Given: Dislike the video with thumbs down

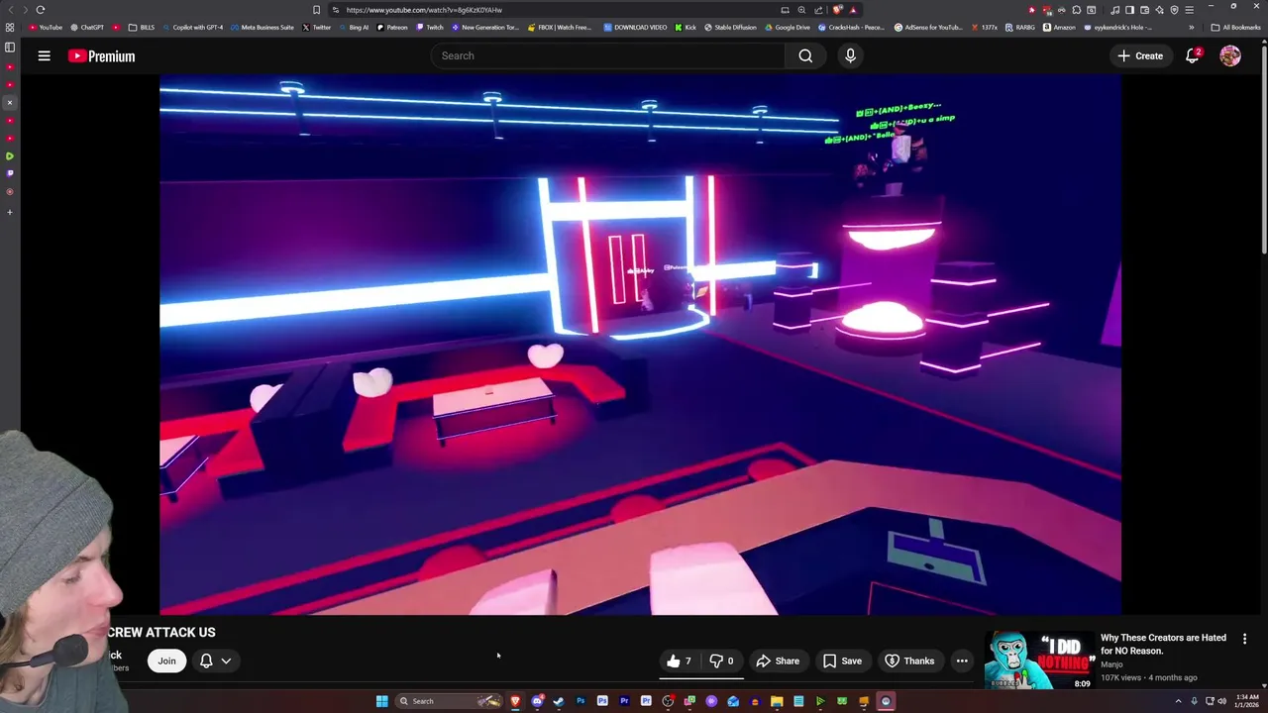Looking at the screenshot, I should [x=721, y=661].
